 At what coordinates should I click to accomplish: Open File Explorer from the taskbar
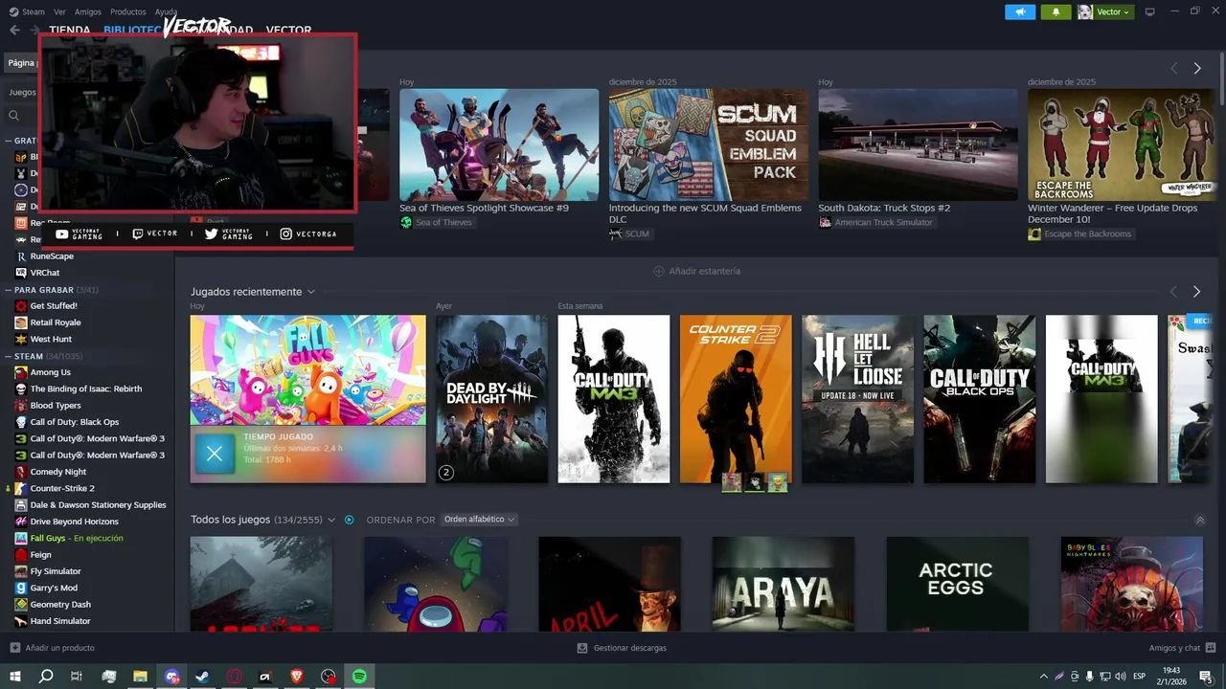(x=140, y=677)
